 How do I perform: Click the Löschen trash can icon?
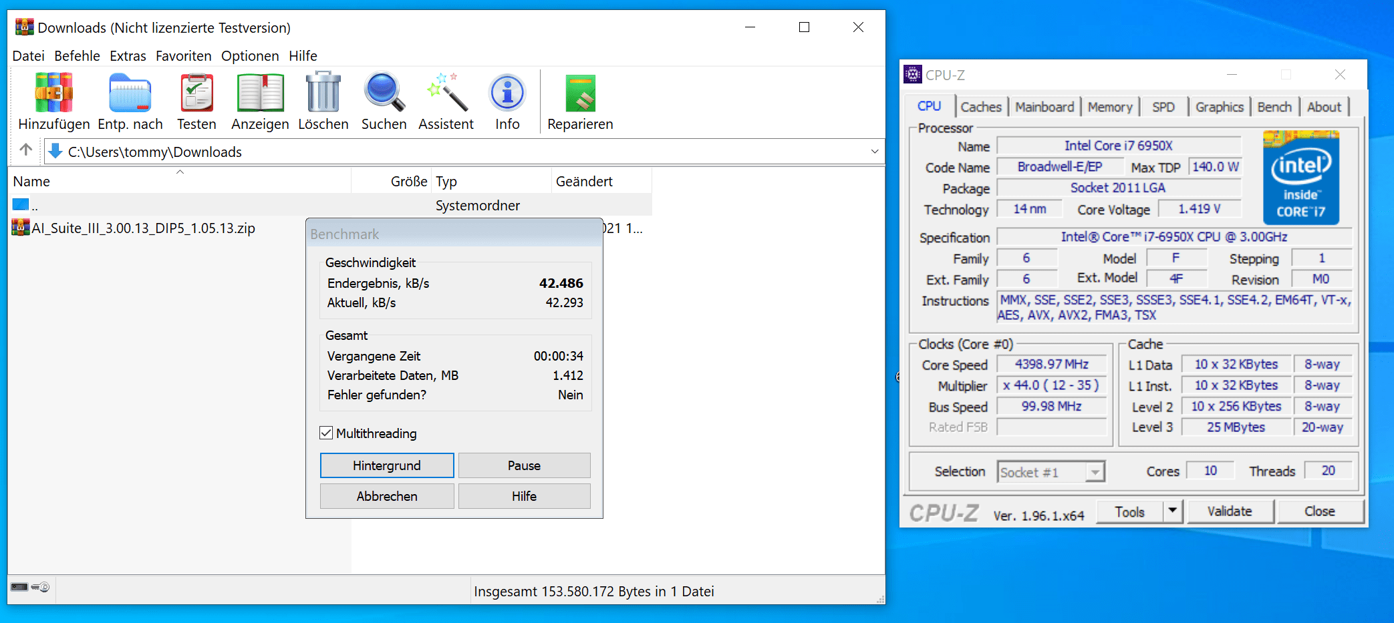323,92
